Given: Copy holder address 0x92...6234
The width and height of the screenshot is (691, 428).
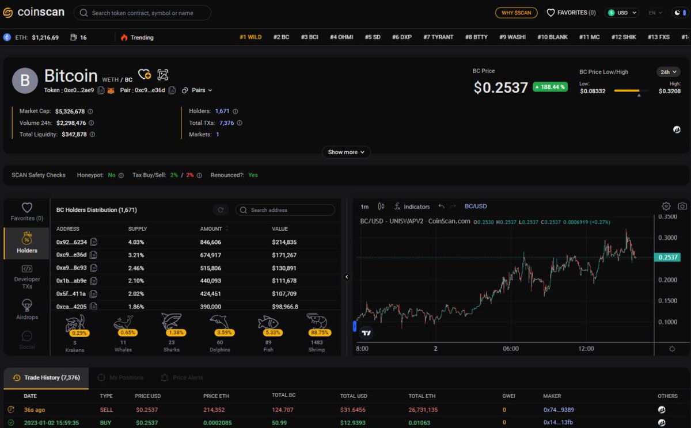Looking at the screenshot, I should click(93, 242).
